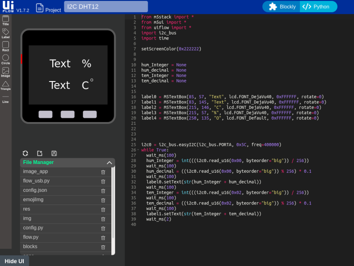
Task: Select the Title widget tool
Action: click(x=6, y=20)
